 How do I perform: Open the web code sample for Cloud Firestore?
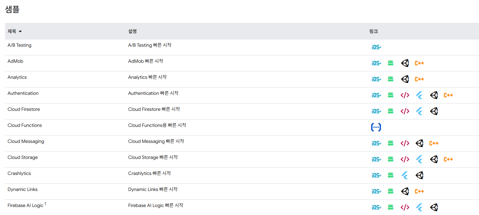(405, 111)
